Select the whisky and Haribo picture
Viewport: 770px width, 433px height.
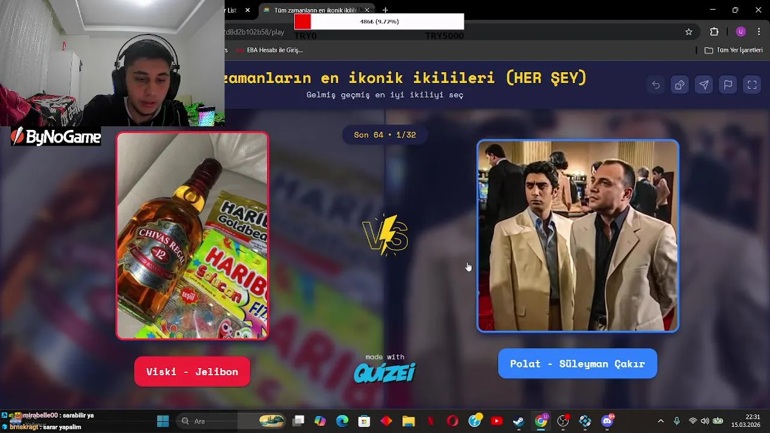click(x=192, y=236)
